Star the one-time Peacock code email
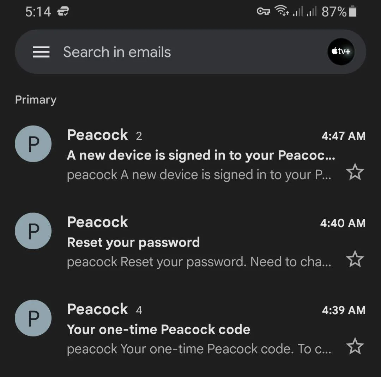This screenshot has width=381, height=377. click(x=355, y=346)
